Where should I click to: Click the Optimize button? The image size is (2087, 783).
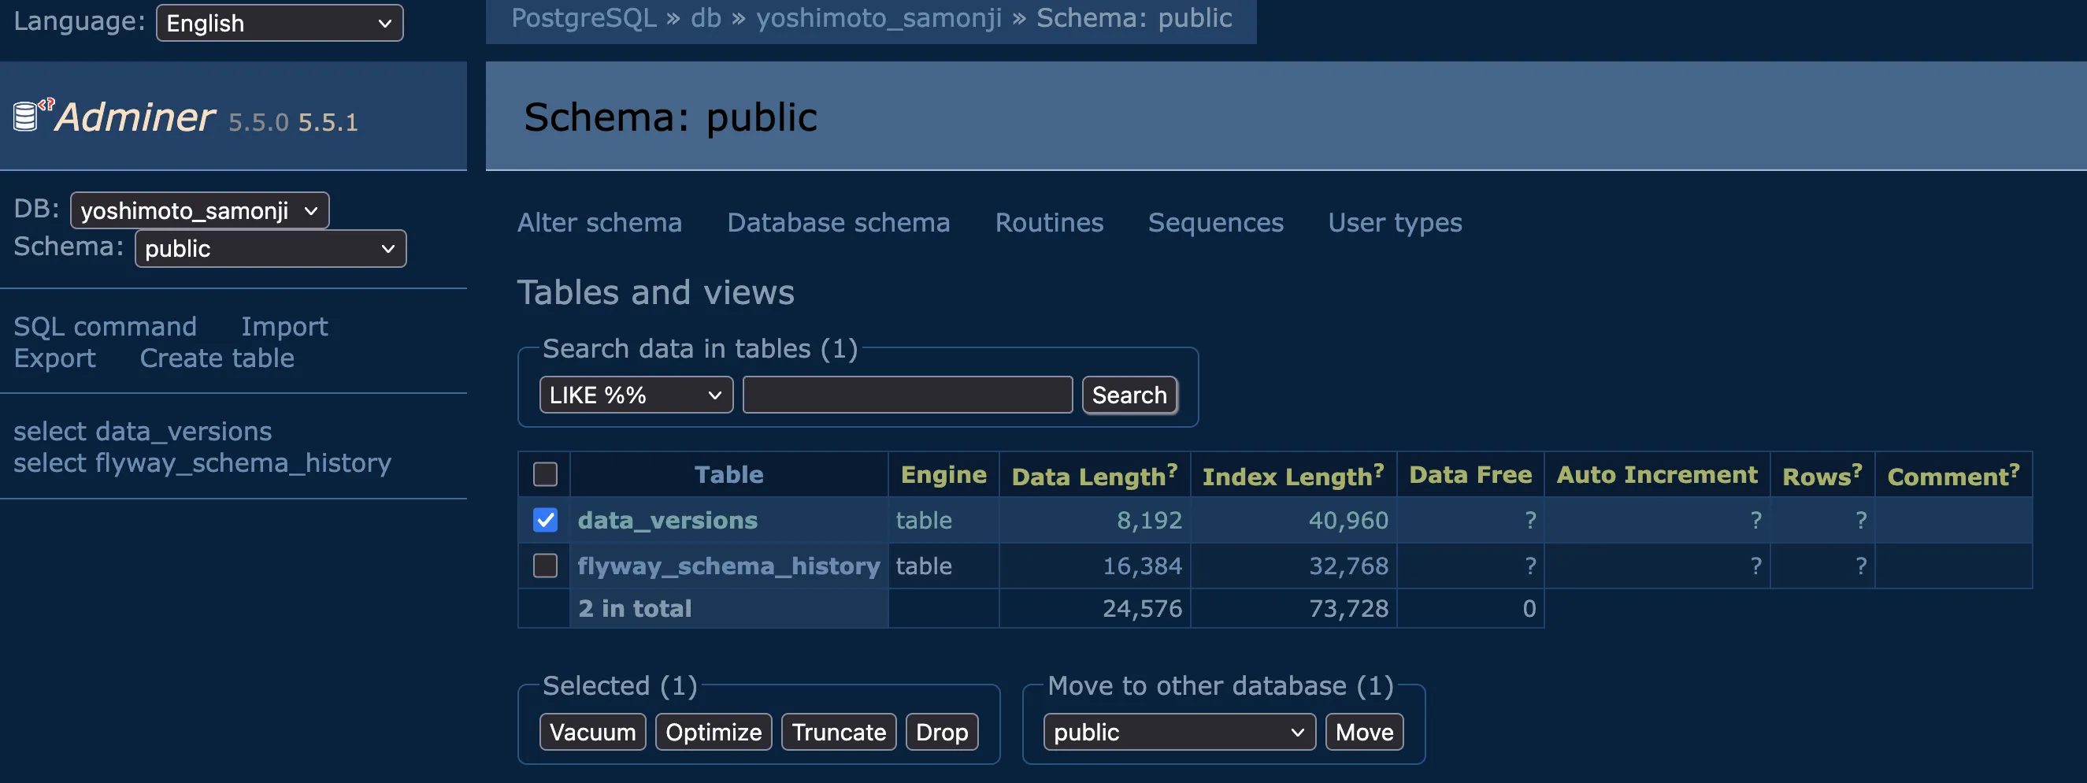(713, 732)
